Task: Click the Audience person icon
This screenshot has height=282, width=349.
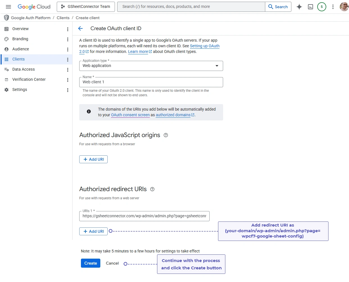Action: pos(6,49)
